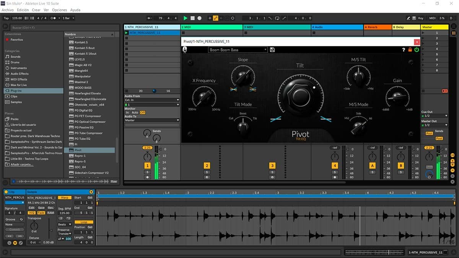Click the sample Save button
The image size is (459, 258).
tap(41, 208)
